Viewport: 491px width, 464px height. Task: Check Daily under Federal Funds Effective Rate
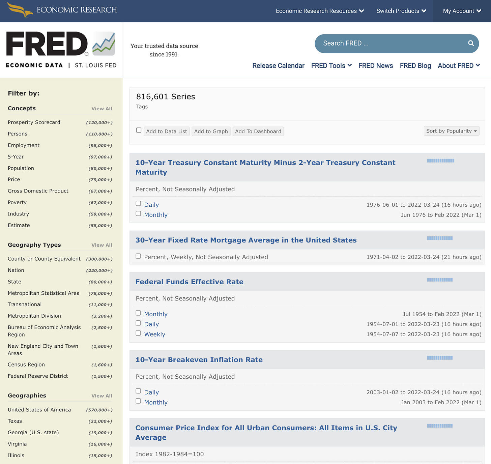pyautogui.click(x=138, y=323)
